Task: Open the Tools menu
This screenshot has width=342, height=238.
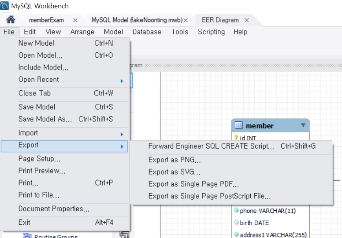Action: pos(180,32)
